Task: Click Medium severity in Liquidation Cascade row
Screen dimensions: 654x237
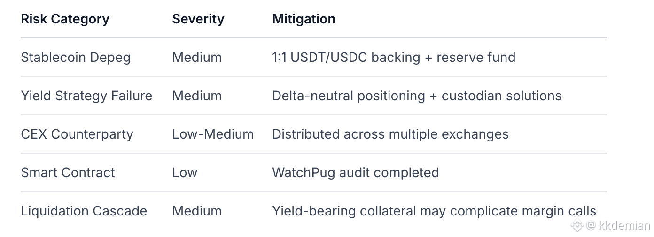Action: 197,211
